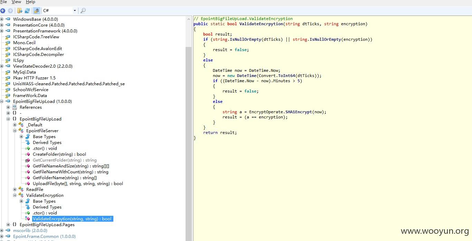Screen dimensions: 472x241
Task: Collapse the EpointFileServer class node
Action: pyautogui.click(x=15, y=131)
